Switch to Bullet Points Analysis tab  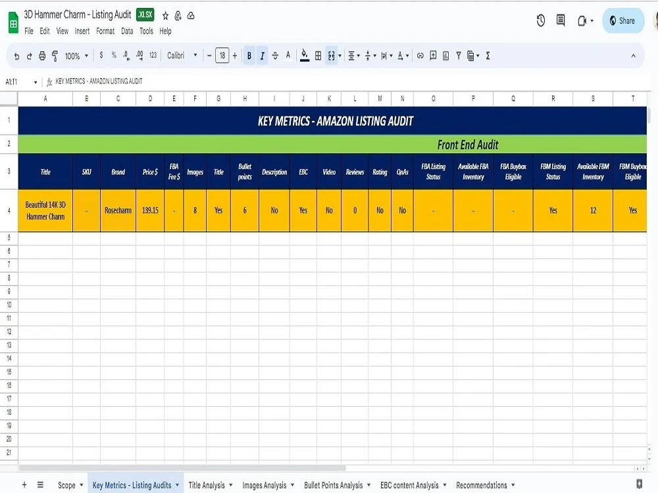tap(333, 486)
